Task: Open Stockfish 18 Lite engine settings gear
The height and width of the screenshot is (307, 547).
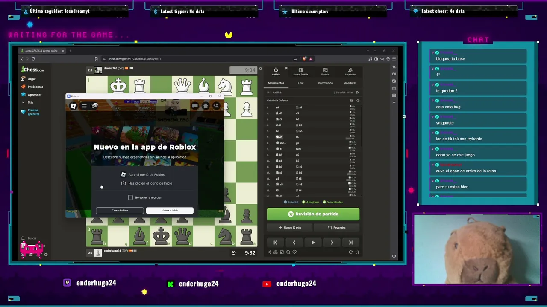Action: pos(357,93)
